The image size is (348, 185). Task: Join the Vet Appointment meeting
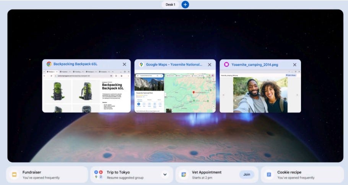tap(247, 175)
